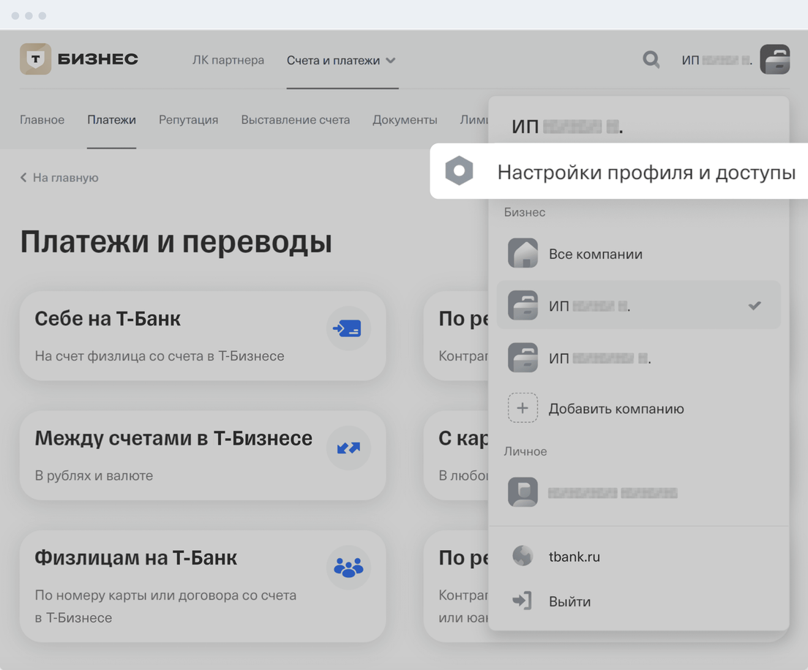The height and width of the screenshot is (670, 808).
Task: Open Репутация tab
Action: tap(188, 120)
